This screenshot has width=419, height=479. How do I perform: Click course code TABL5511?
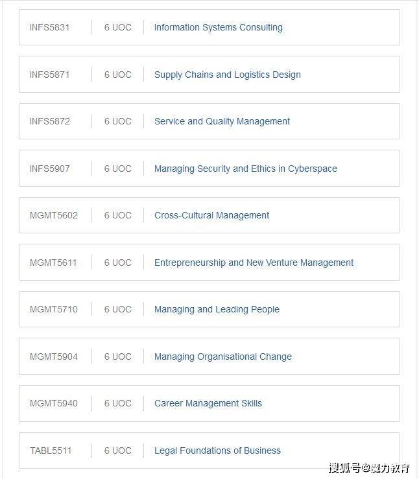coord(51,450)
